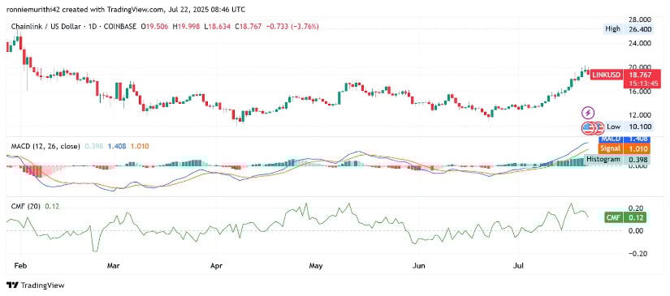Click the 12.000 price axis label

pyautogui.click(x=639, y=115)
